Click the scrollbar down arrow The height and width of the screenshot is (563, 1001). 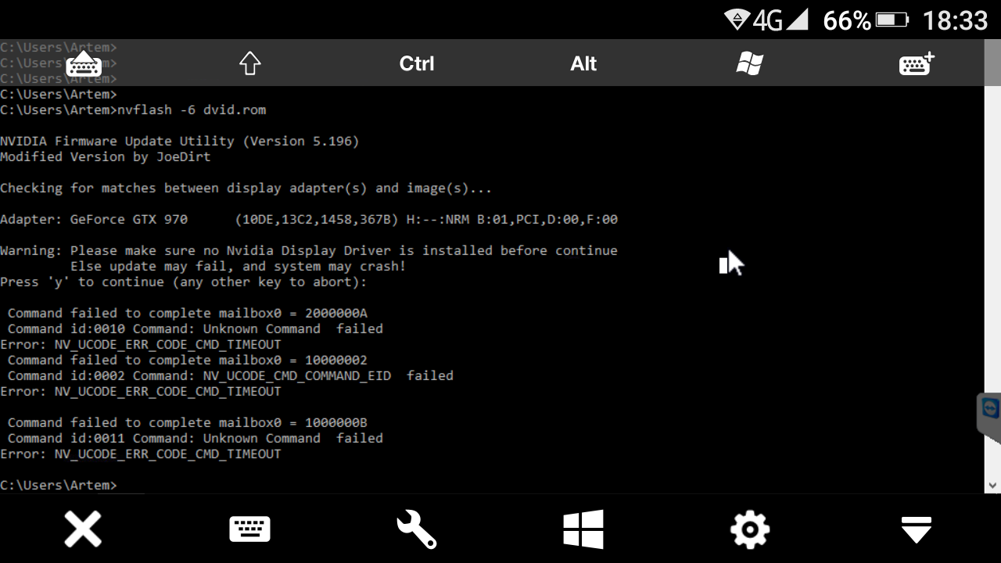coord(992,486)
